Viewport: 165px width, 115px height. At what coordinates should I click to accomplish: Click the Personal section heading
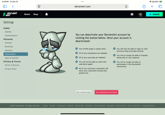8,39
